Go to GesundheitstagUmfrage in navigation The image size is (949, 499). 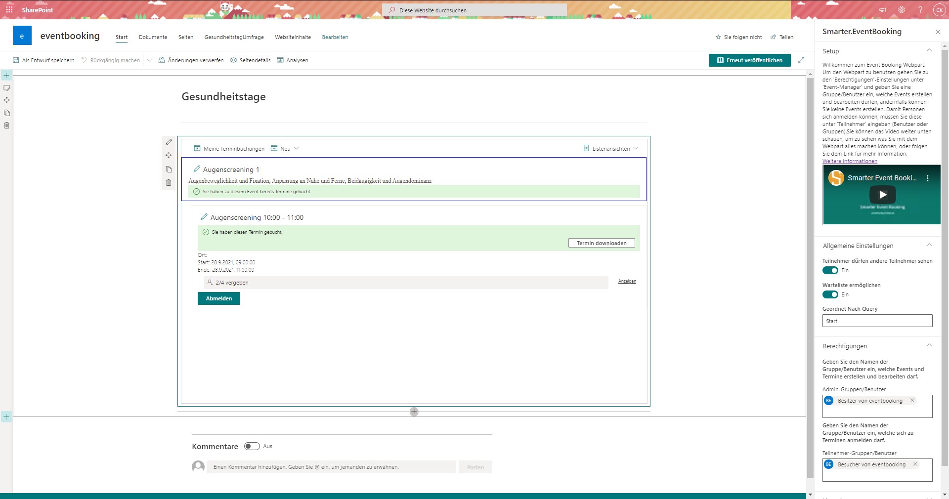(x=234, y=37)
